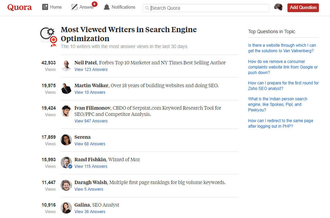Click the Most Viewed Writers page heading
This screenshot has width=330, height=218.
click(129, 34)
